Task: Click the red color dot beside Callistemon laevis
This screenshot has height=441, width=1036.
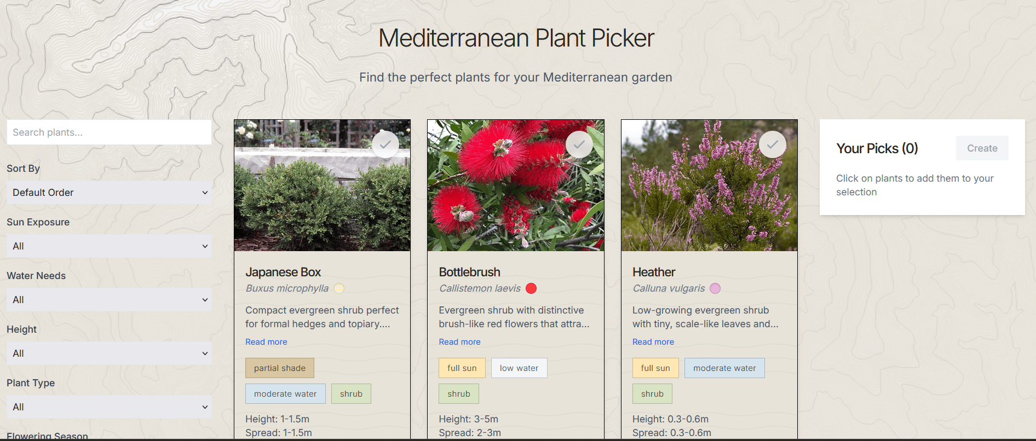Action: (x=531, y=288)
